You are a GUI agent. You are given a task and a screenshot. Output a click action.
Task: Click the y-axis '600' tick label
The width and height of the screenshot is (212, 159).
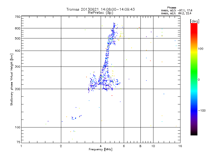tap(17, 28)
